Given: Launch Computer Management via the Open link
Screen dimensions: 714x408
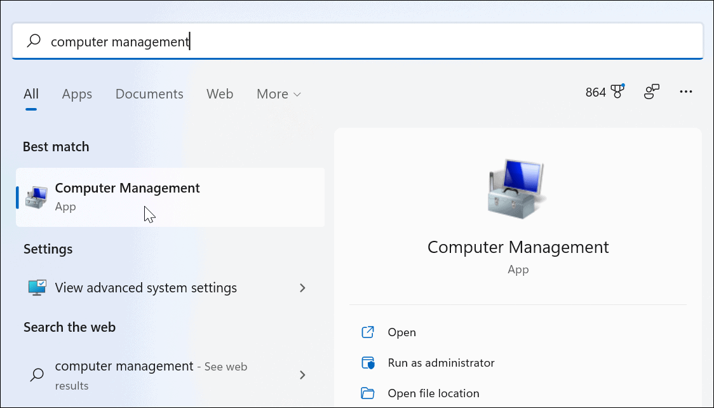Looking at the screenshot, I should tap(402, 332).
